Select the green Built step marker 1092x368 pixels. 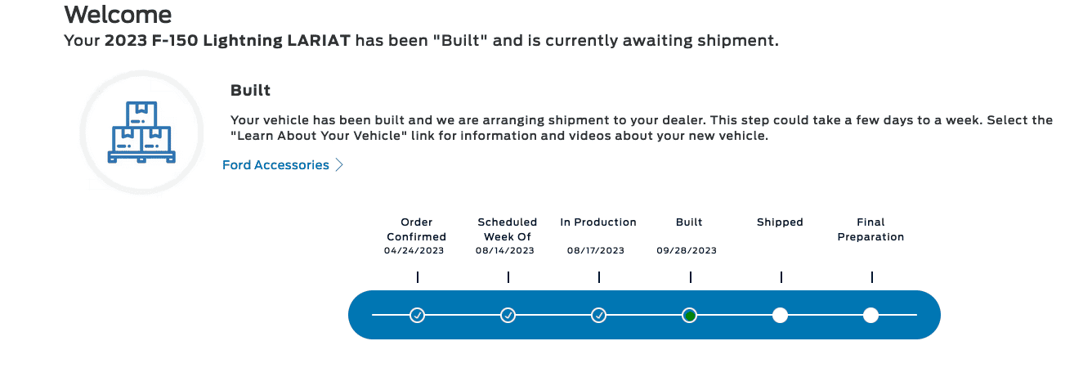pos(690,315)
